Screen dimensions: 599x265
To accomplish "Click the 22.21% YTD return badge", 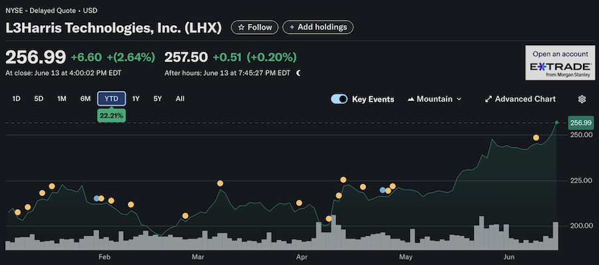I will point(111,115).
